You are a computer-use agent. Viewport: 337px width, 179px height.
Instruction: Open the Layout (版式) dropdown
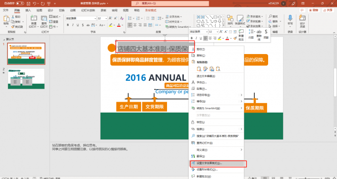click(x=55, y=16)
